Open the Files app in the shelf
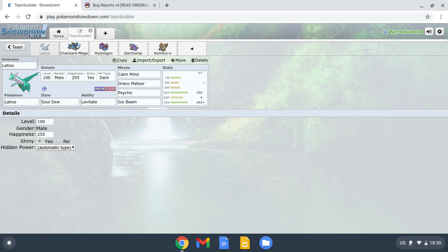The image size is (448, 252). click(266, 243)
